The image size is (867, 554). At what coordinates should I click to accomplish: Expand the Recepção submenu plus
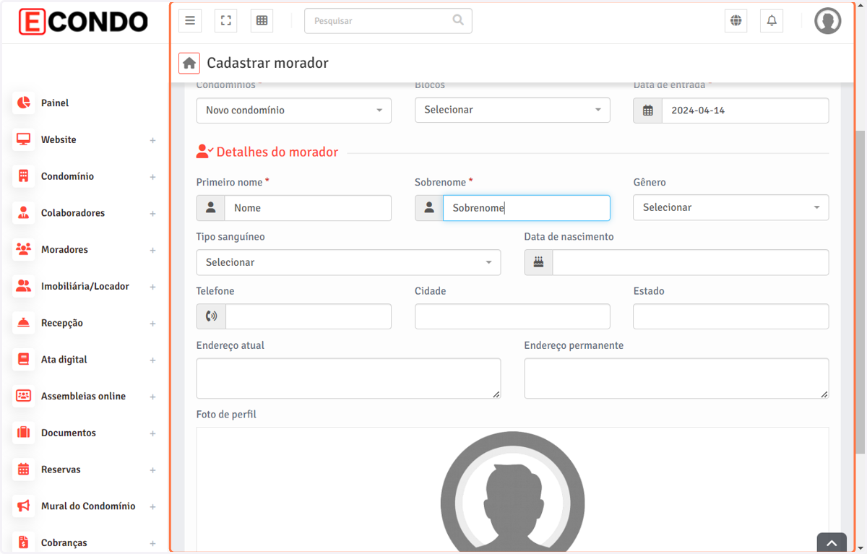(x=152, y=324)
